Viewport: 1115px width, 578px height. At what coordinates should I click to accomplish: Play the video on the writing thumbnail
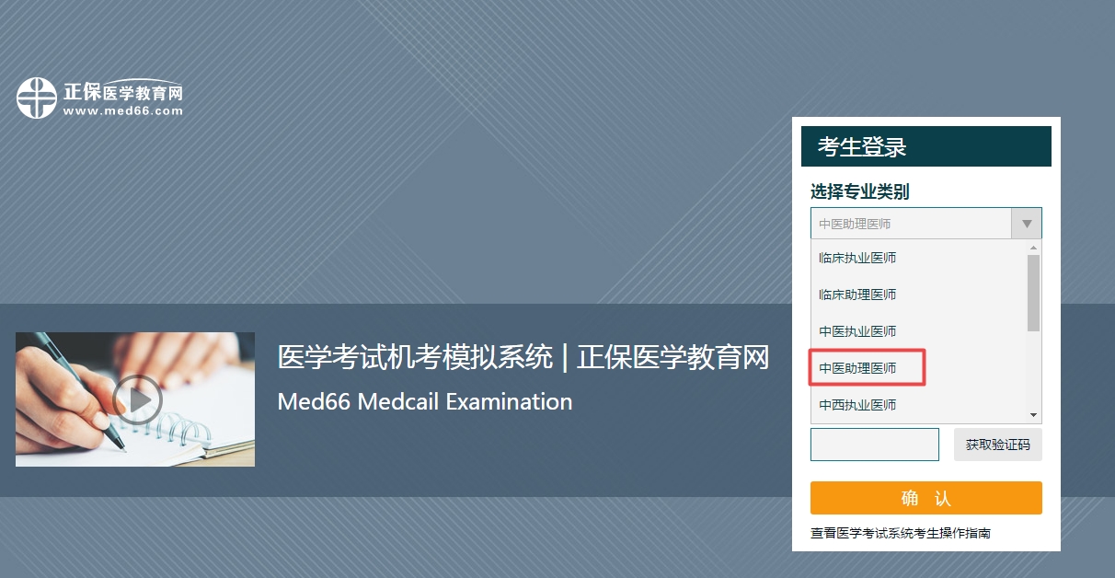137,399
